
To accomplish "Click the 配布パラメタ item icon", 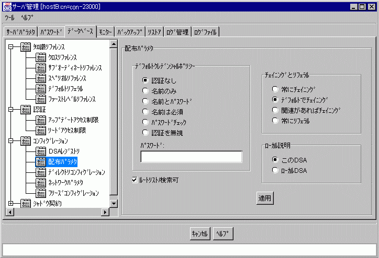I will [41, 162].
